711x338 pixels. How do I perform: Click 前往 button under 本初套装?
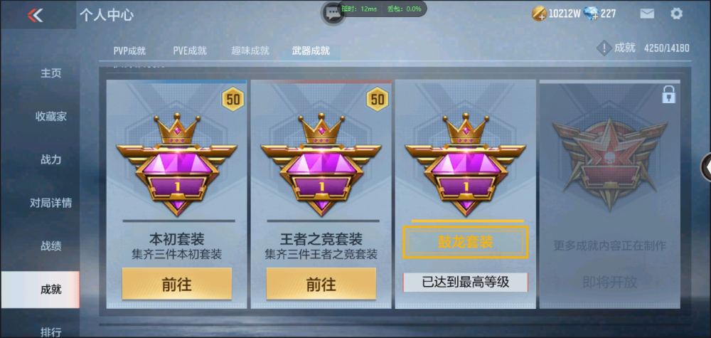pyautogui.click(x=177, y=284)
